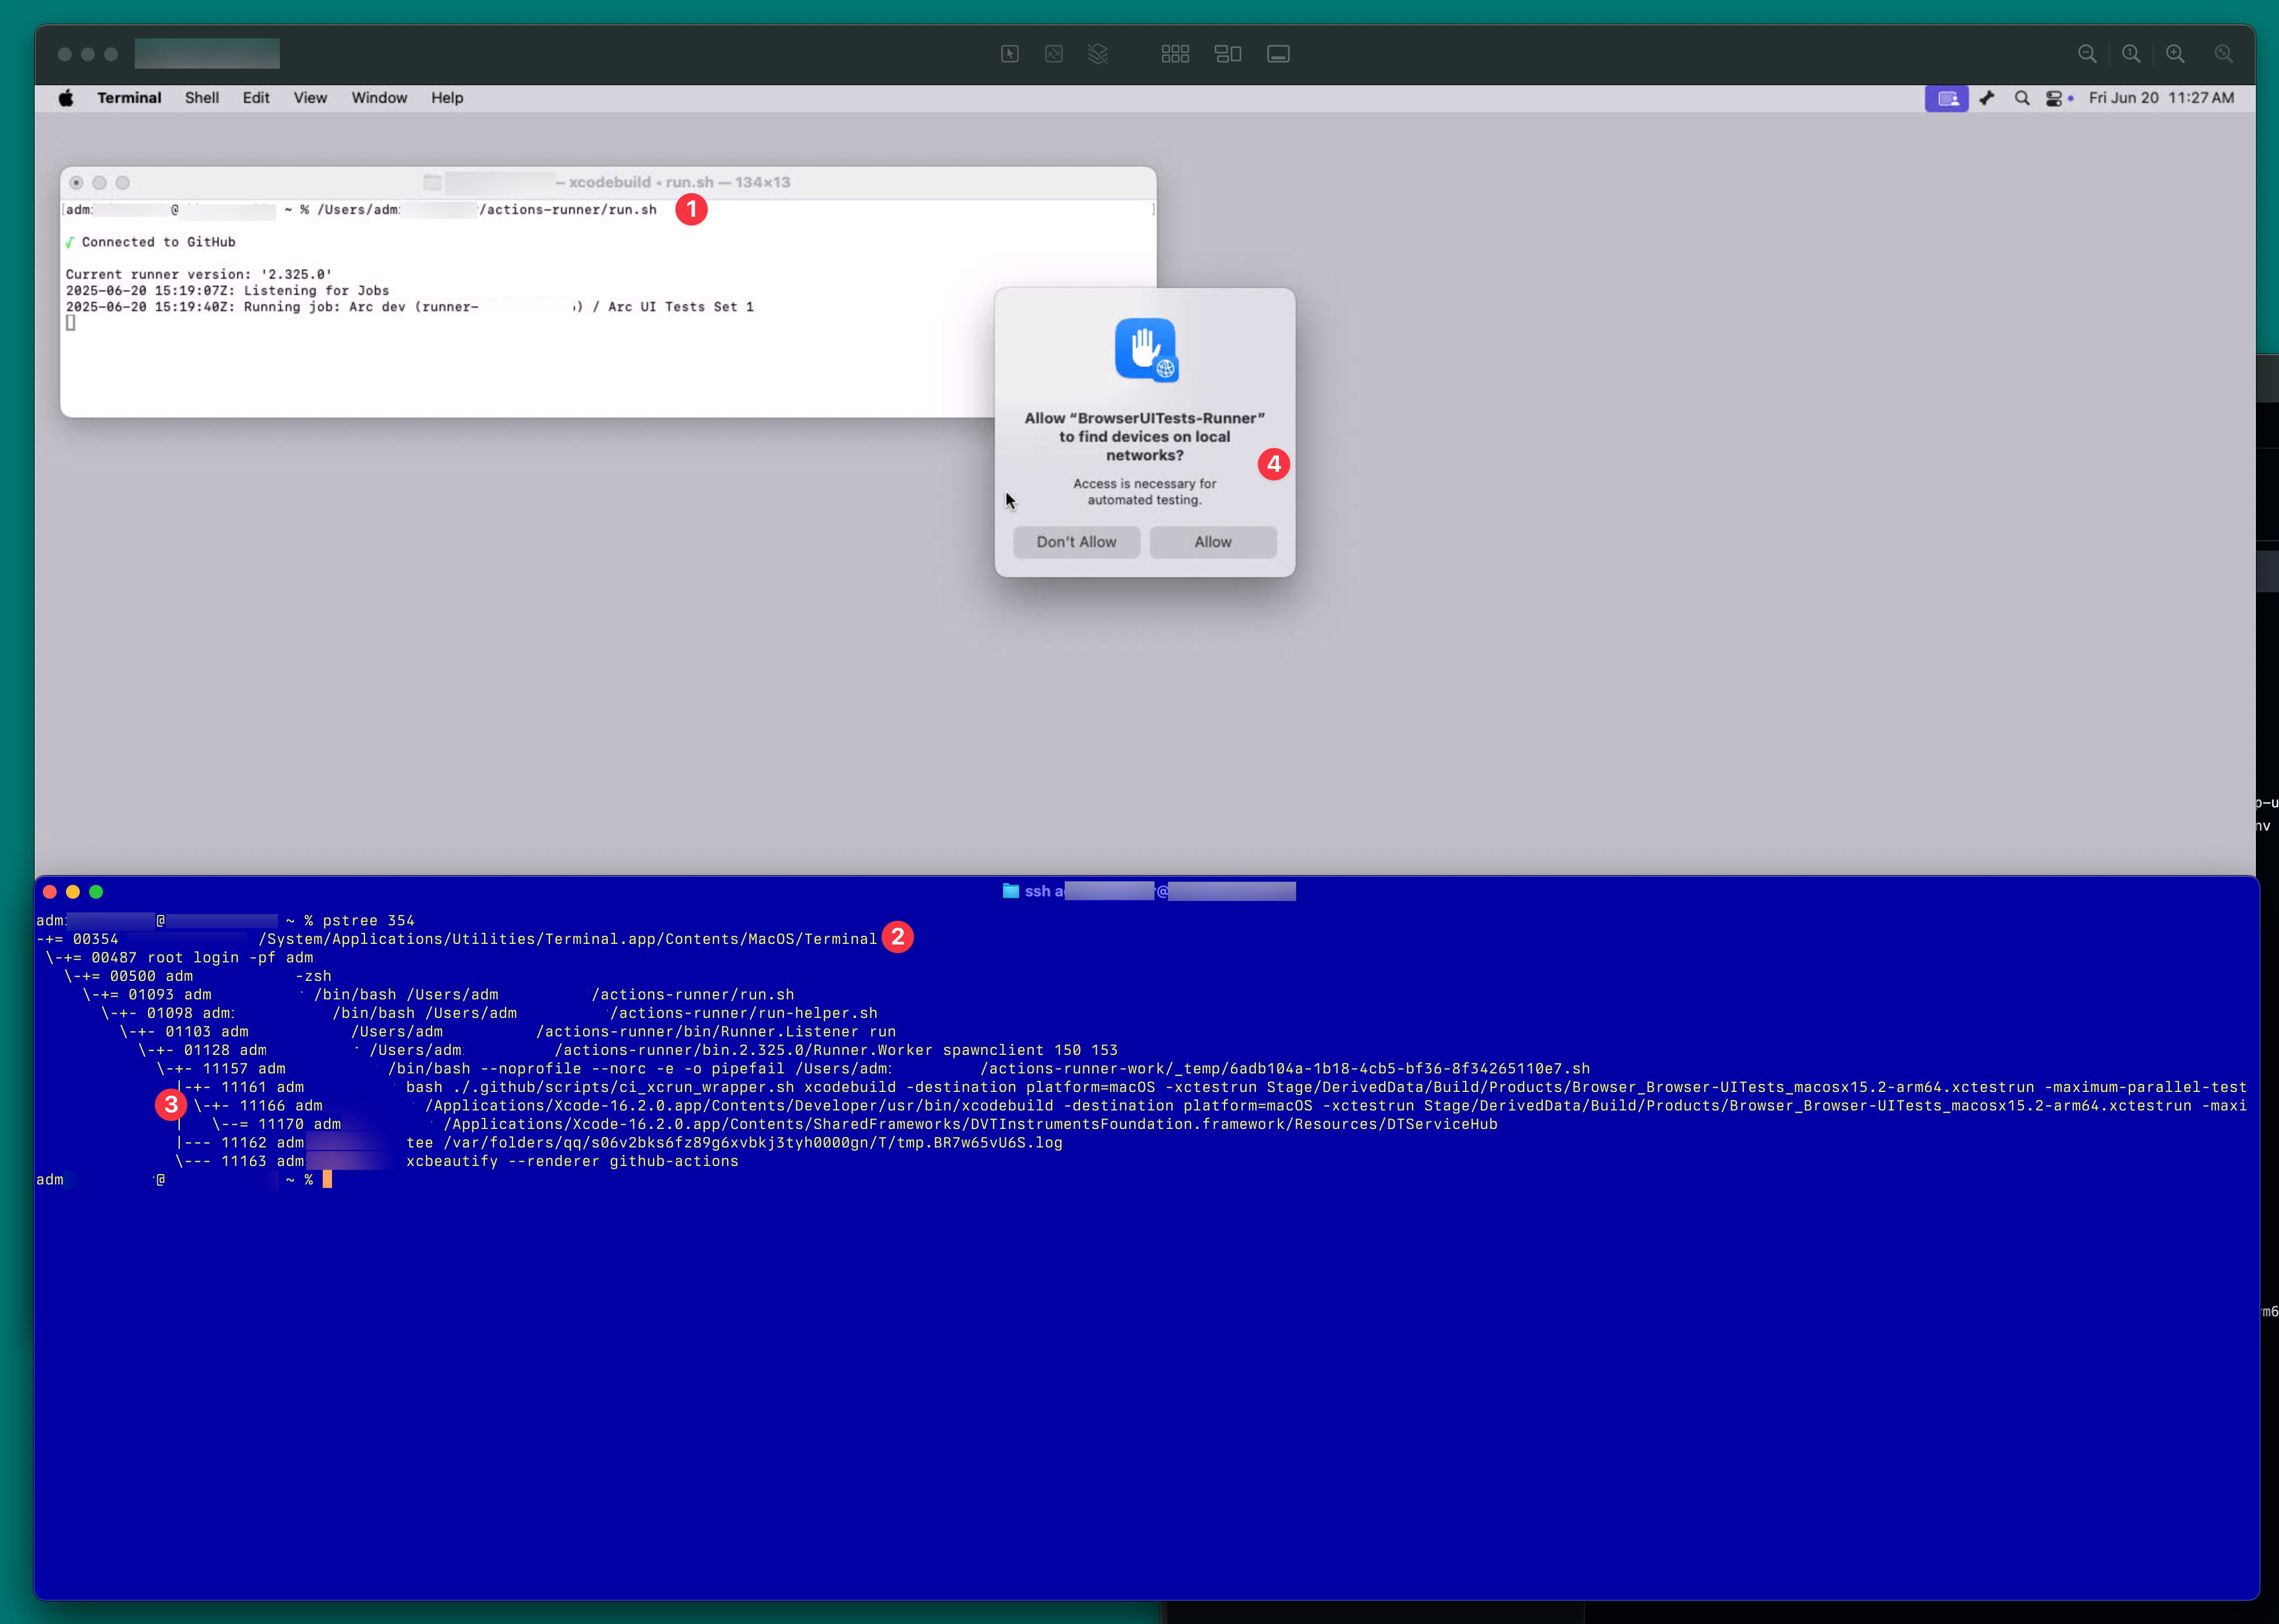Open the screen sharing status menu icon
This screenshot has height=1624, width=2279.
pyautogui.click(x=1946, y=98)
